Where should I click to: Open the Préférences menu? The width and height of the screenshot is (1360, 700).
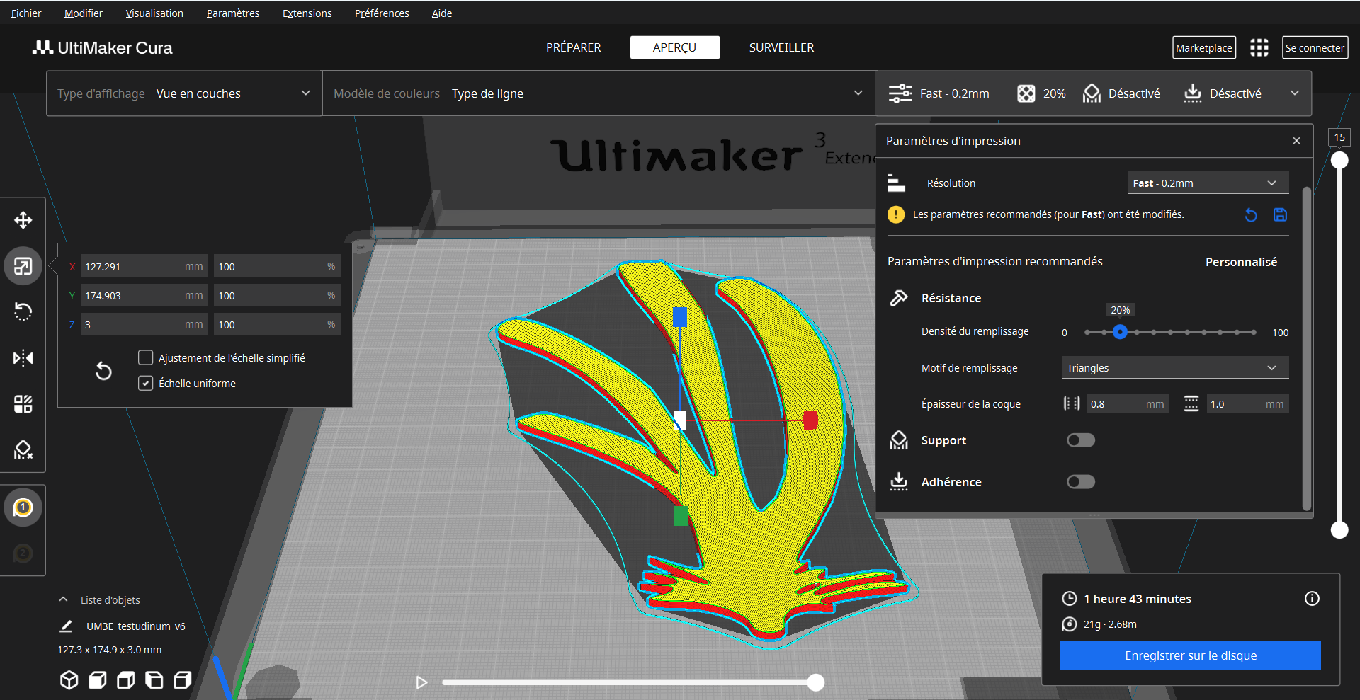click(382, 13)
